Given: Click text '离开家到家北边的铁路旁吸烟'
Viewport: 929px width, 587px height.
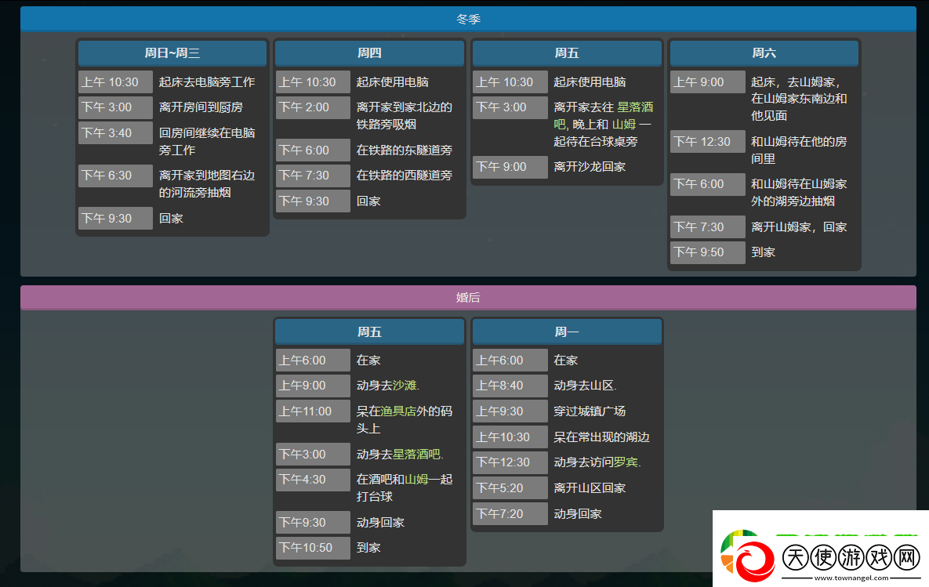Looking at the screenshot, I should 404,116.
